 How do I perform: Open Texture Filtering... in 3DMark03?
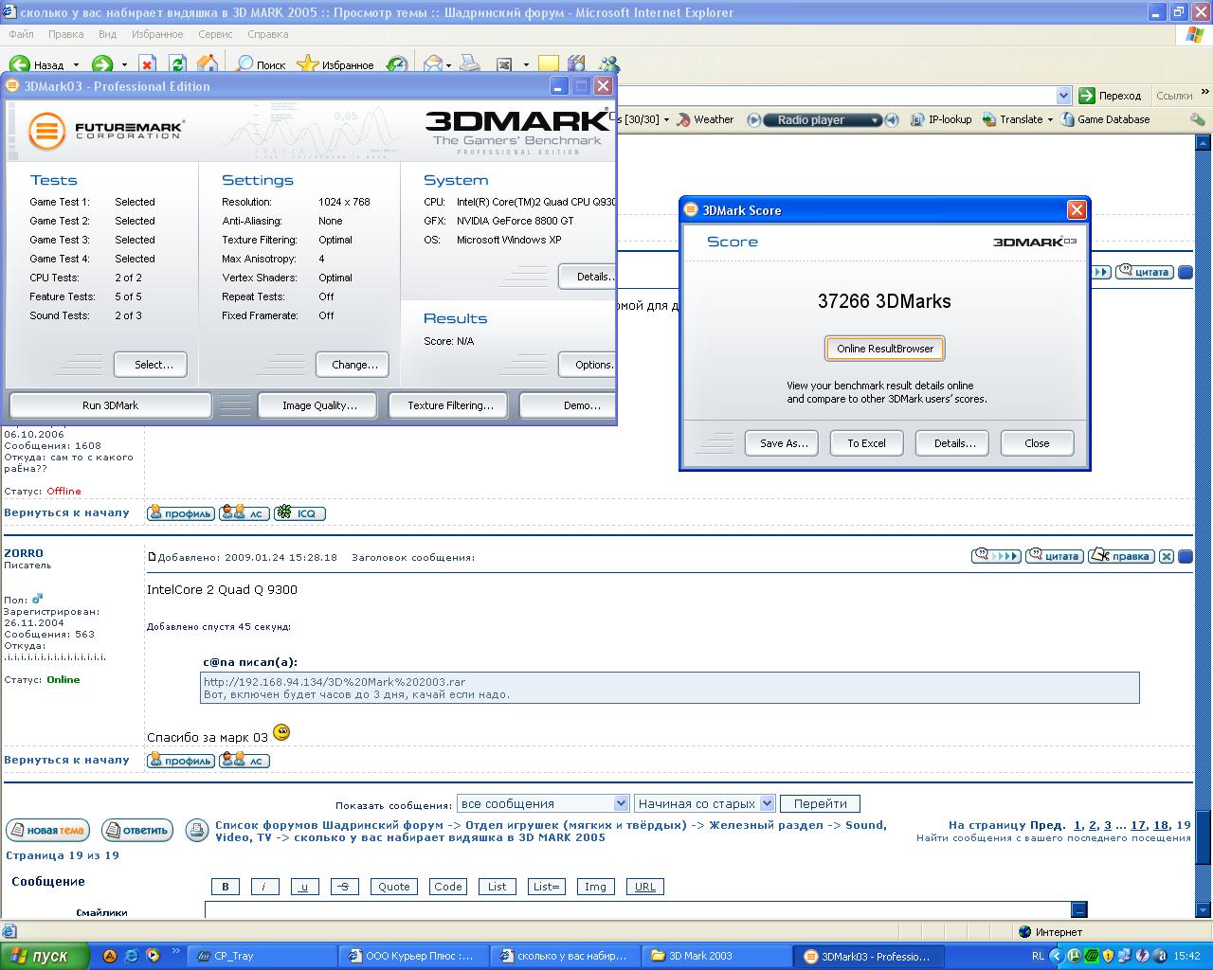pyautogui.click(x=448, y=405)
